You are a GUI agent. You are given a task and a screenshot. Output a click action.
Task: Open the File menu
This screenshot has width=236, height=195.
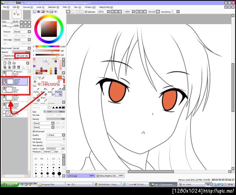click(x=6, y=7)
